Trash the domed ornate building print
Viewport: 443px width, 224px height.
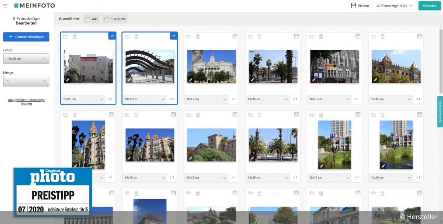[383, 37]
